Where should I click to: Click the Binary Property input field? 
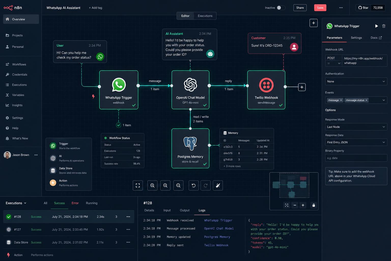356,158
